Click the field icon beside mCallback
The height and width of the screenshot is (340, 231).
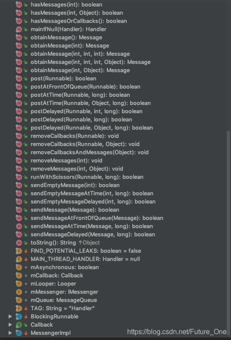coord(19,275)
